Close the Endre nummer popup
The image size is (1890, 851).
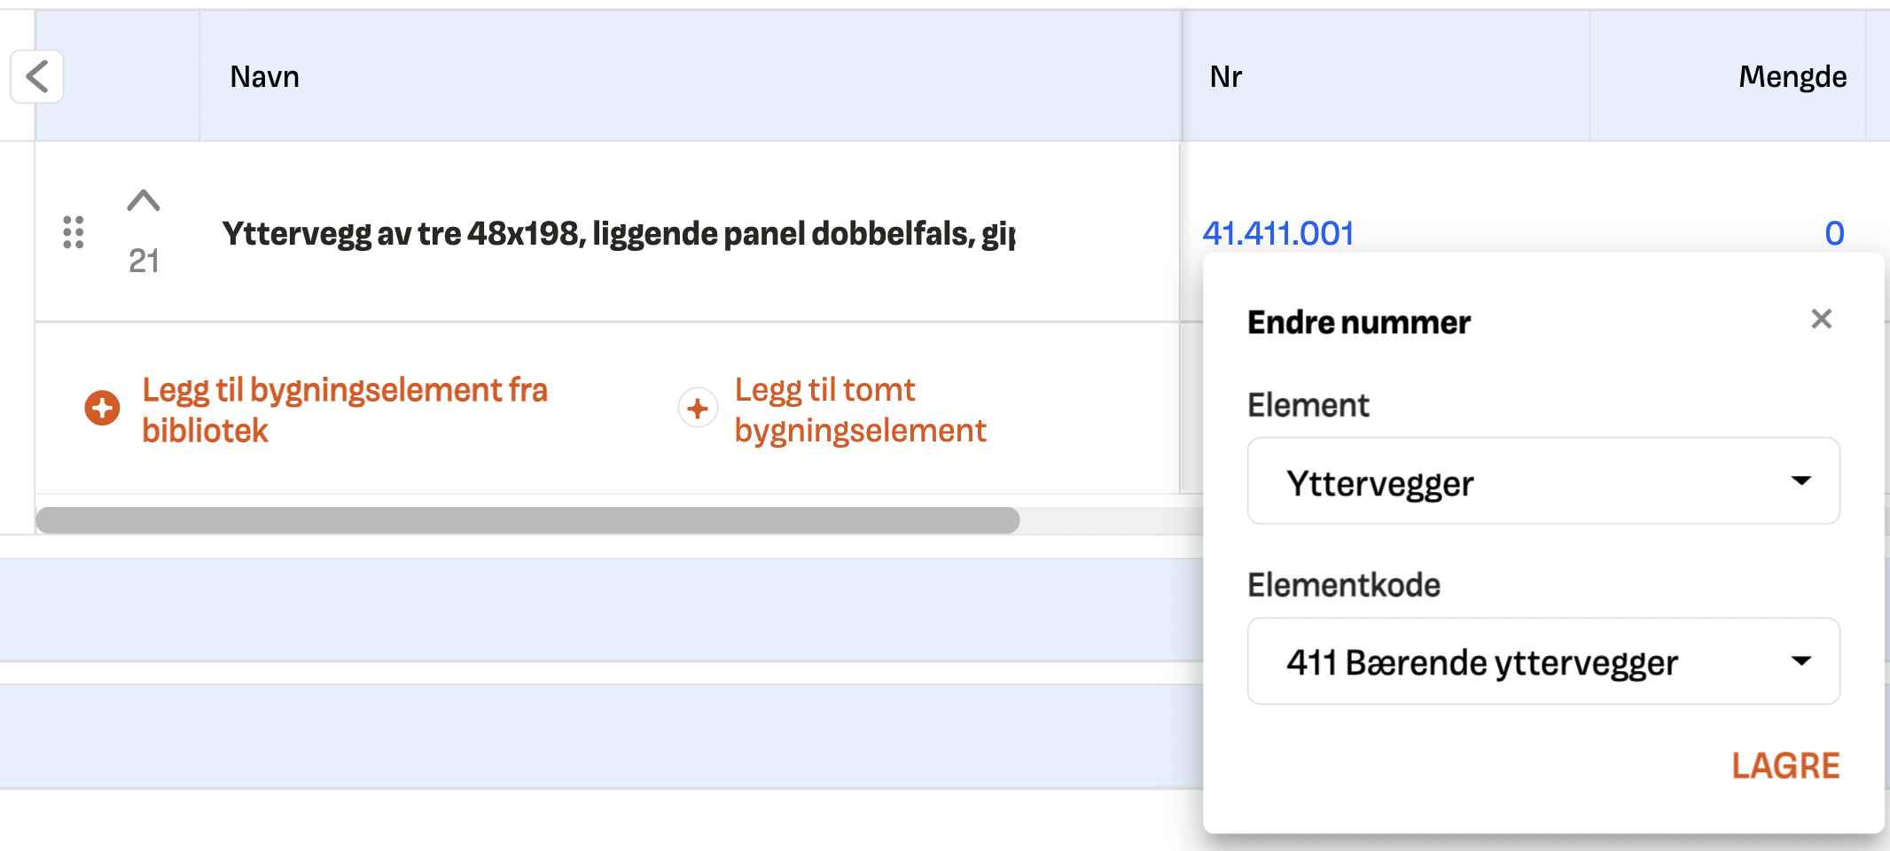point(1821,319)
